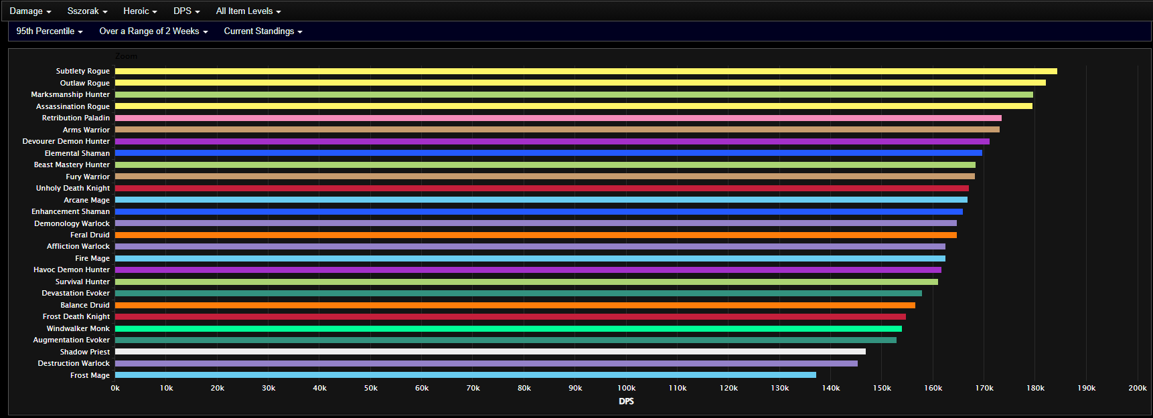Select the Marksmanship Hunter label
1153x418 pixels.
70,94
